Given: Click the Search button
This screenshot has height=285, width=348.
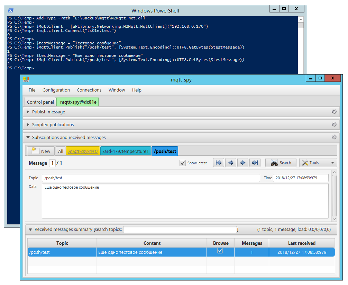Looking at the screenshot, I should coord(281,163).
